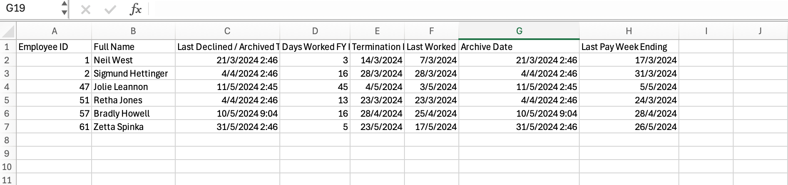Select column G header
Image resolution: width=788 pixels, height=185 pixels.
519,31
